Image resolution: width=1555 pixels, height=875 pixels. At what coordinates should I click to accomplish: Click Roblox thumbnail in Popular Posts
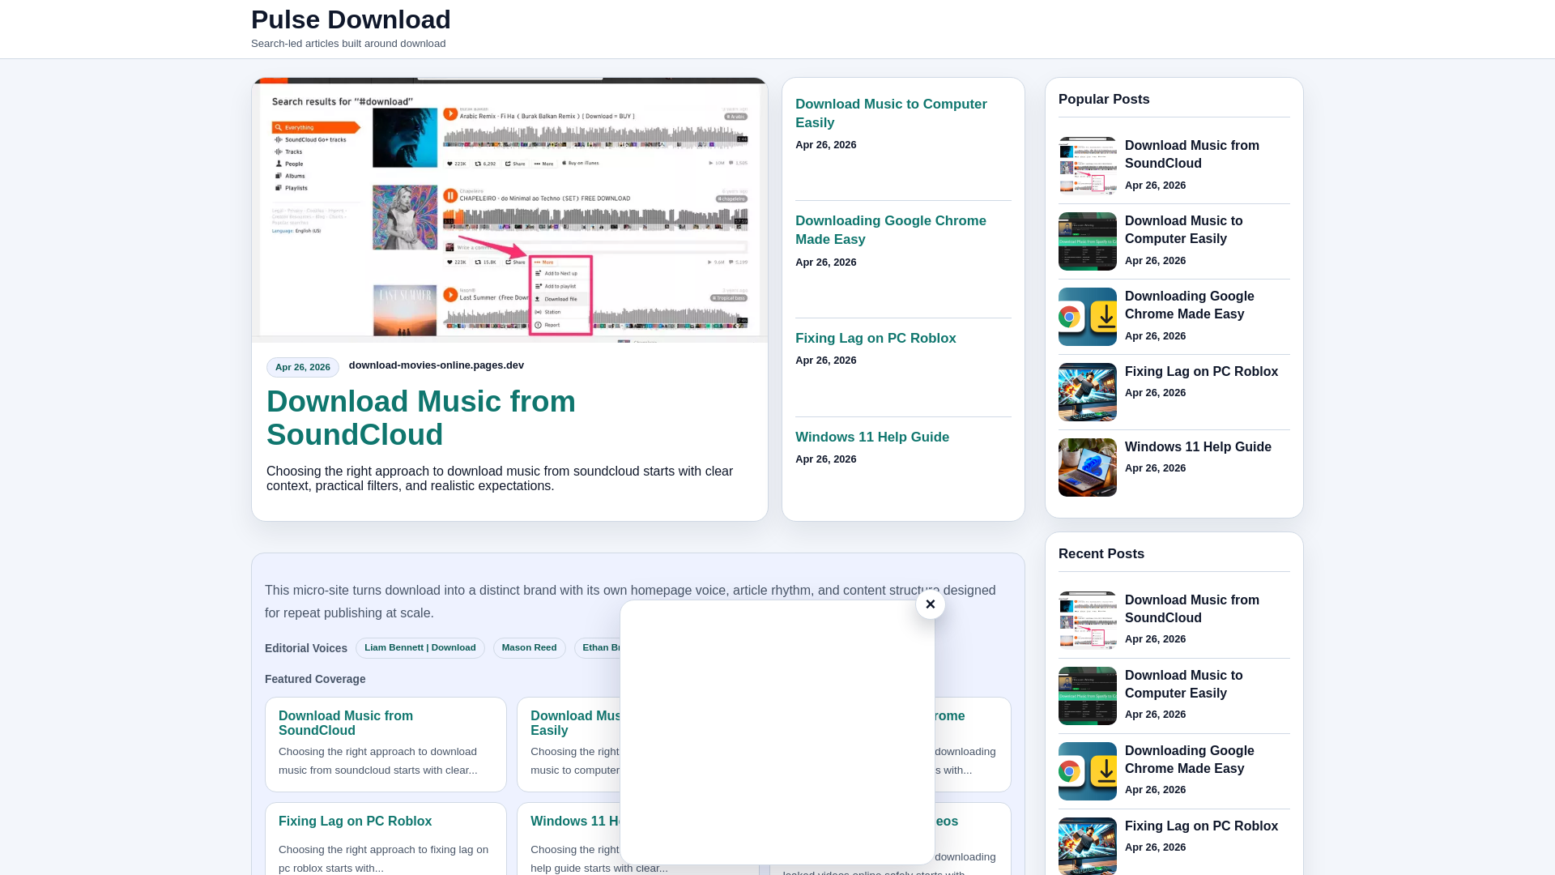1088,392
